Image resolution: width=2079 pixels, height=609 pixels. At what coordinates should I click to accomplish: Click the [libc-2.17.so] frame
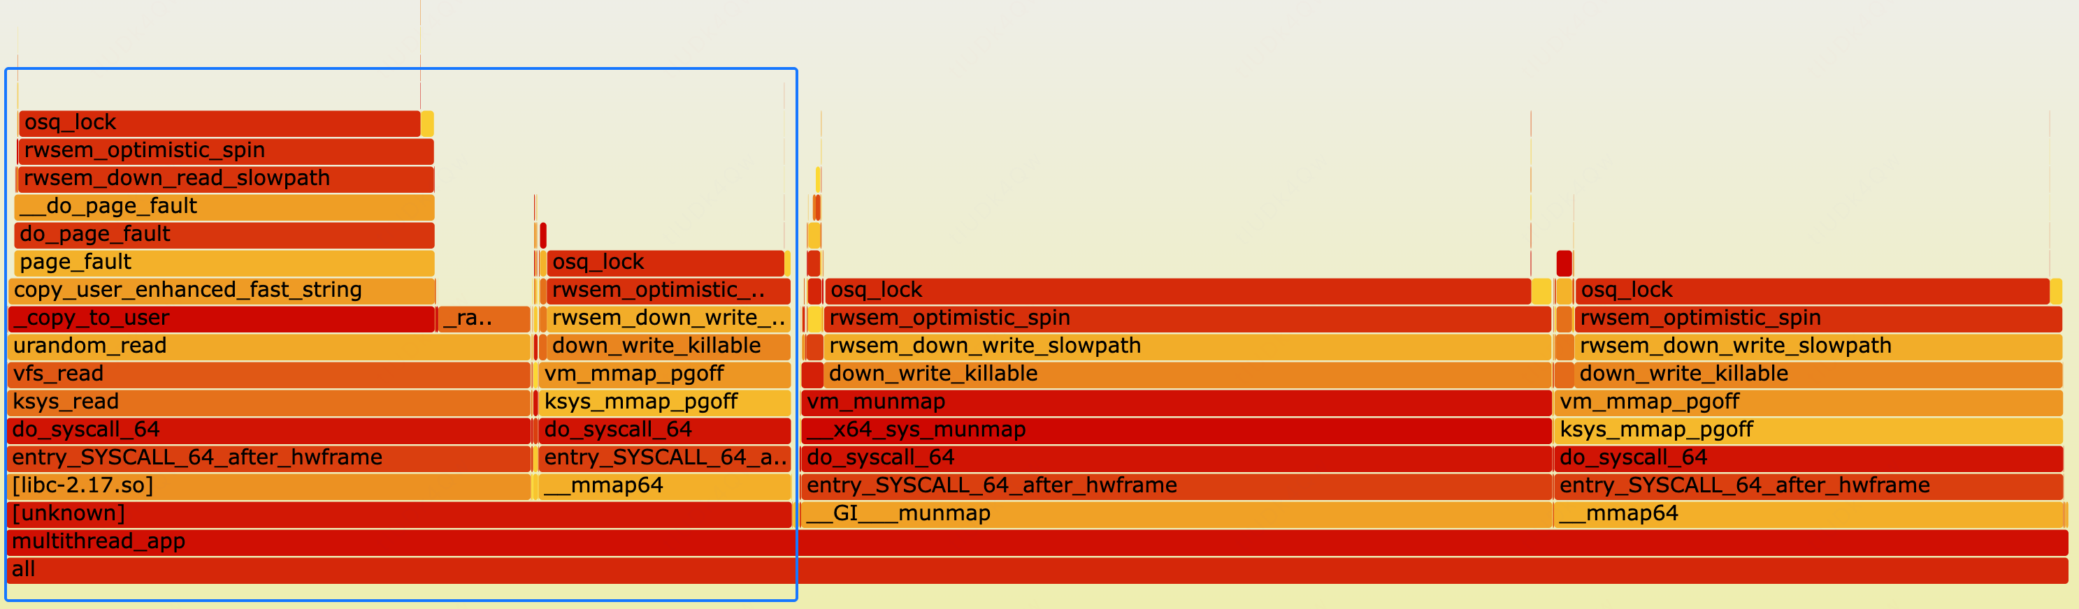pos(268,485)
